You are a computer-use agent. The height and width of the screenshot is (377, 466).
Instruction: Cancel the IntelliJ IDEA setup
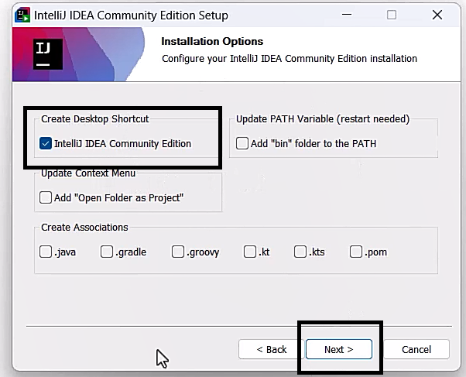[x=416, y=349]
